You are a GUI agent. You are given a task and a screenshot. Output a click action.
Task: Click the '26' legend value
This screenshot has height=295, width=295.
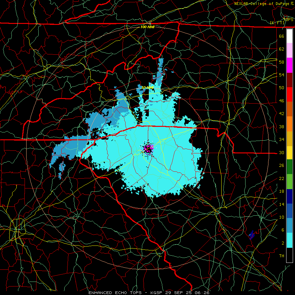point(282,166)
